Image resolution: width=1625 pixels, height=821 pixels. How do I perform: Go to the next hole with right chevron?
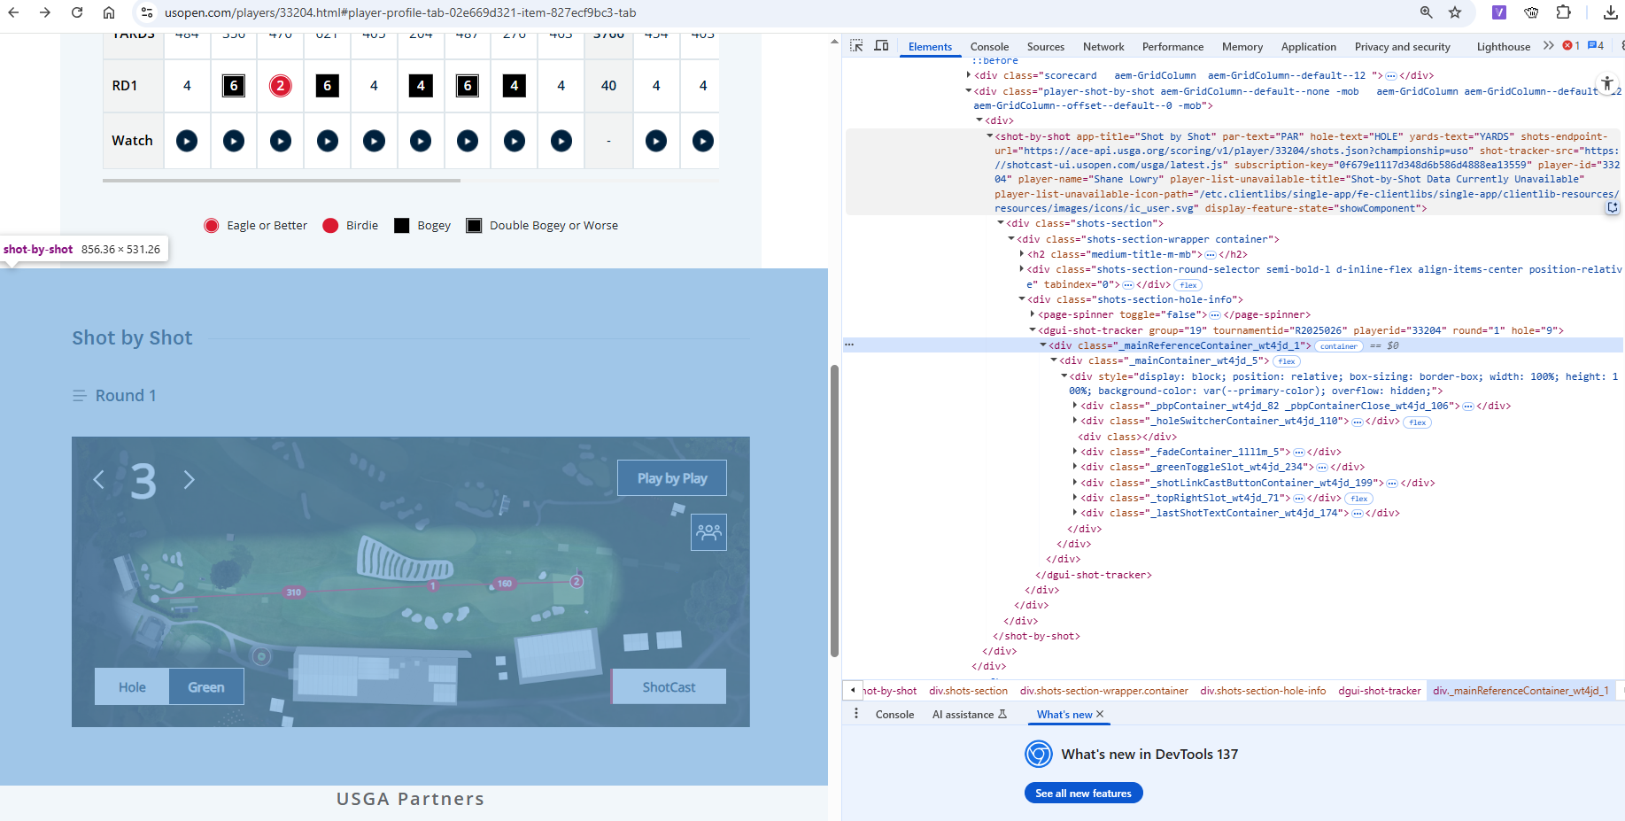point(189,480)
